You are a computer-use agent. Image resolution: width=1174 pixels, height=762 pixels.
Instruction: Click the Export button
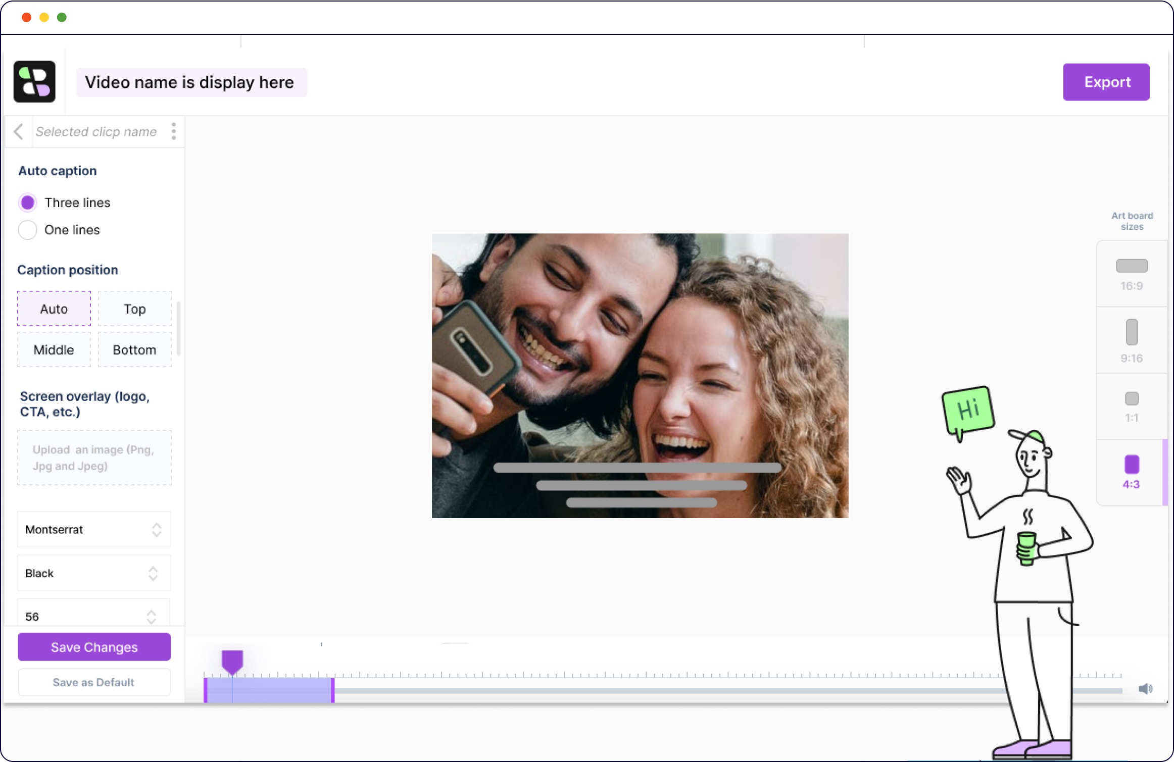tap(1106, 82)
